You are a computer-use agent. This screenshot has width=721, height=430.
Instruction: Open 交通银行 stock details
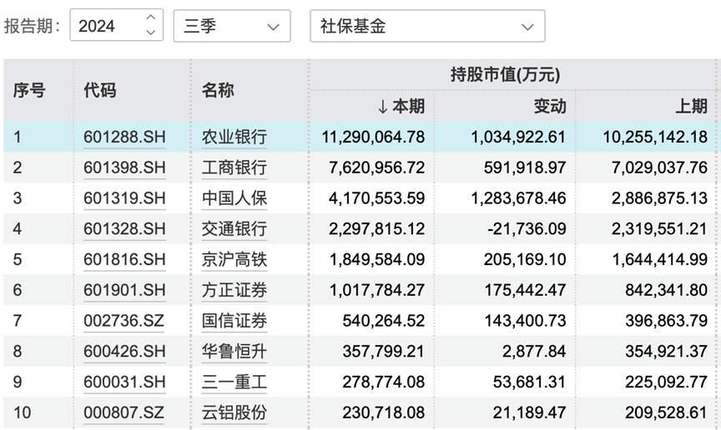(234, 229)
